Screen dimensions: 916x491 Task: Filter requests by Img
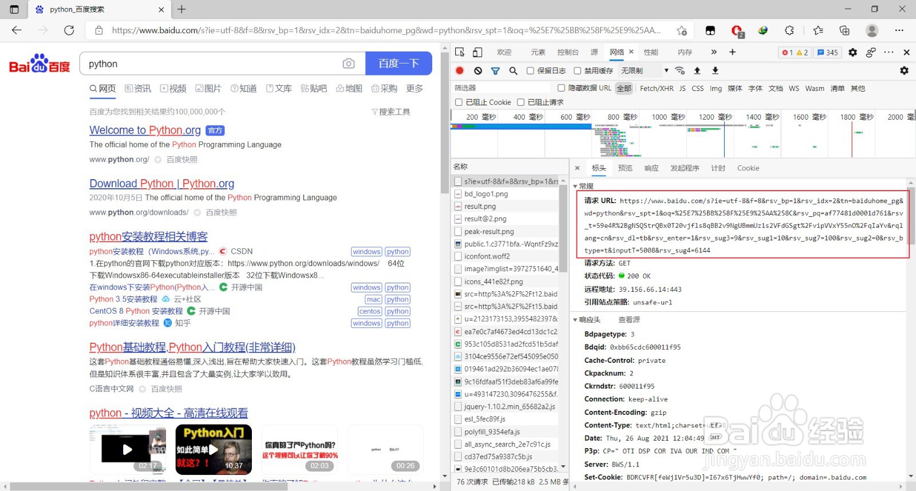716,88
